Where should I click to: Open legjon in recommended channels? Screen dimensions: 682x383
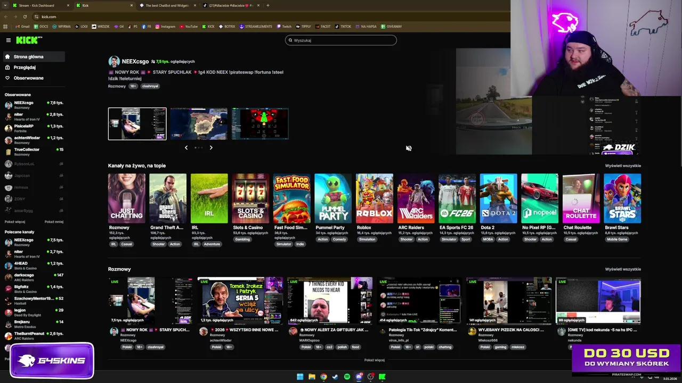click(34, 312)
